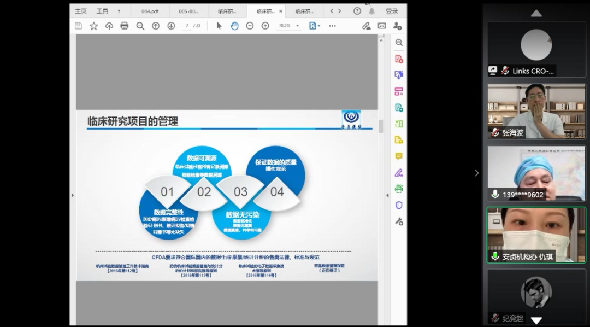Click the magnifier icon in right sidebar
This screenshot has height=327, width=590.
tap(399, 43)
